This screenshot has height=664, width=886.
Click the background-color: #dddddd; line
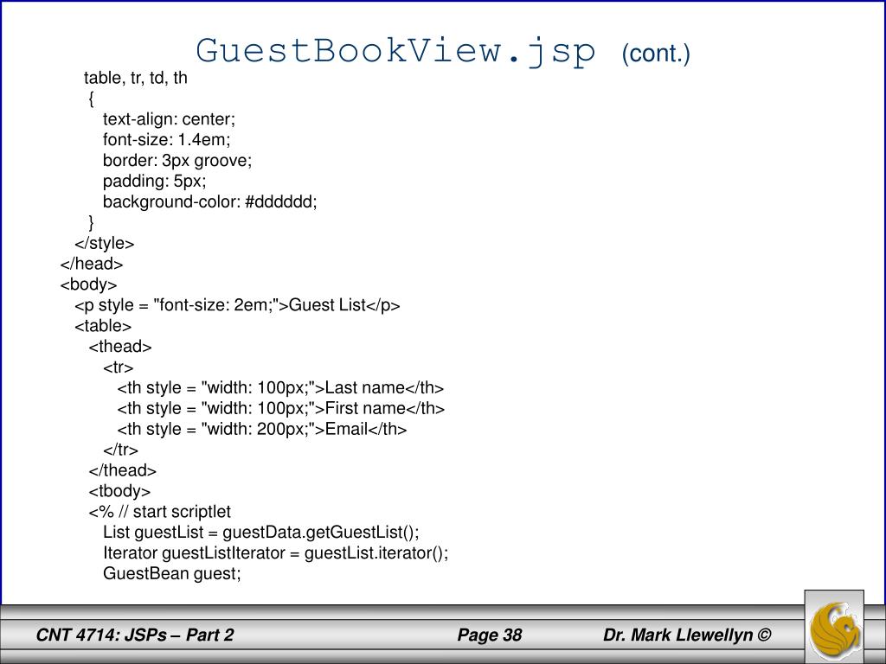[210, 201]
